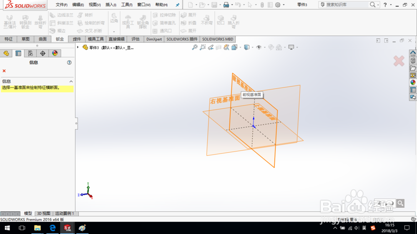Select the 交叉-折断 cross break tool
The width and height of the screenshot is (417, 234).
coord(90,31)
